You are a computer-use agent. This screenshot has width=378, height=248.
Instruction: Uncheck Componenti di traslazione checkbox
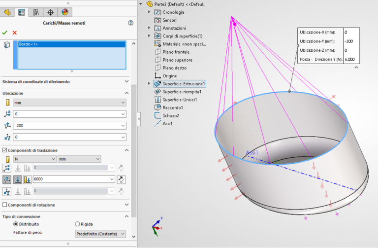click(5, 150)
